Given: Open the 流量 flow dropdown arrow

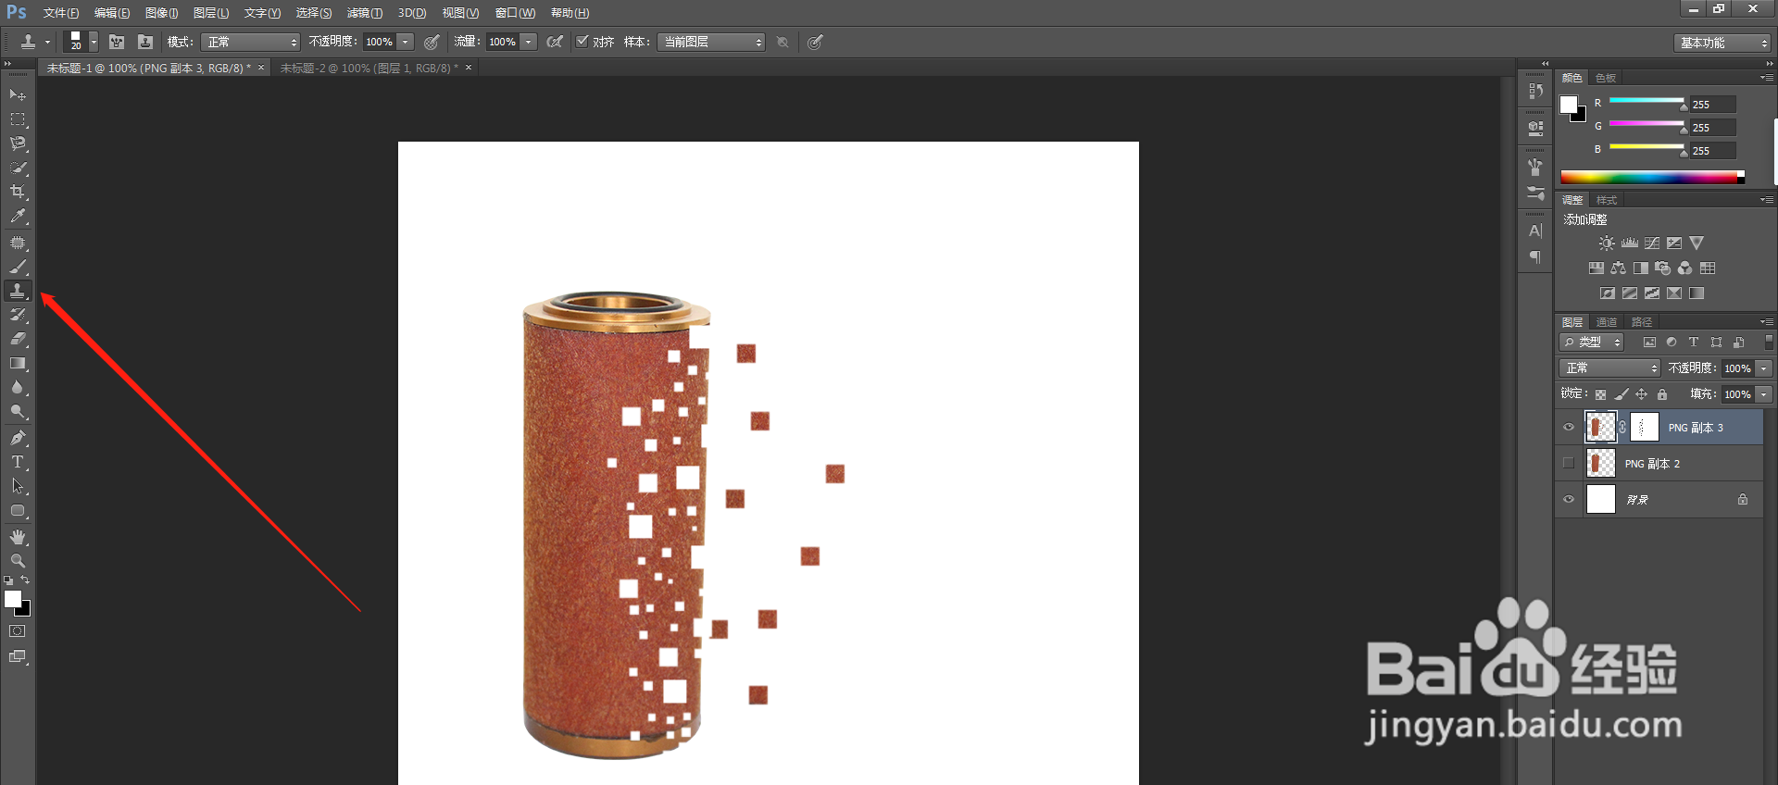Looking at the screenshot, I should tap(529, 42).
